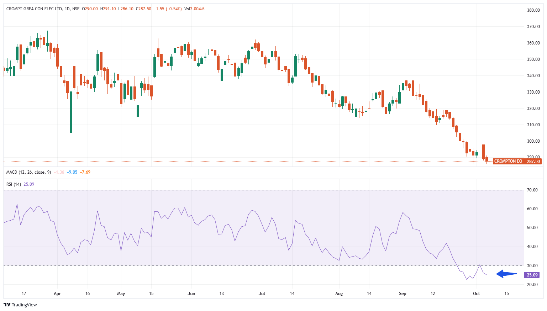Click the Jun label on time axis
Viewport: 547px width, 311px height.
click(x=191, y=294)
